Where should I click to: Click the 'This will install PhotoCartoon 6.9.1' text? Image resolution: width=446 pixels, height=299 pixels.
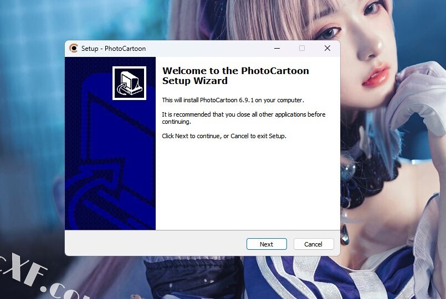point(233,100)
